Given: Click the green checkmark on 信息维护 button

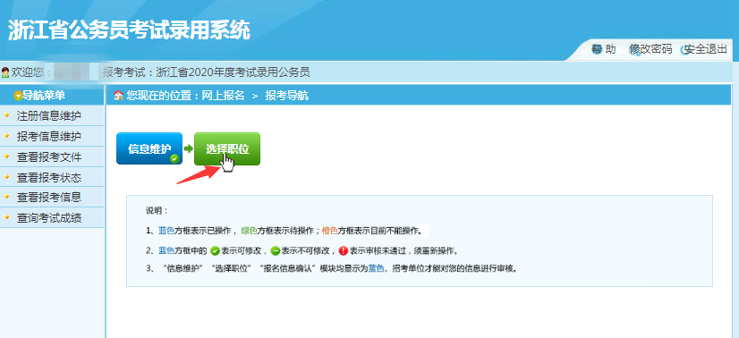Looking at the screenshot, I should coord(174,158).
